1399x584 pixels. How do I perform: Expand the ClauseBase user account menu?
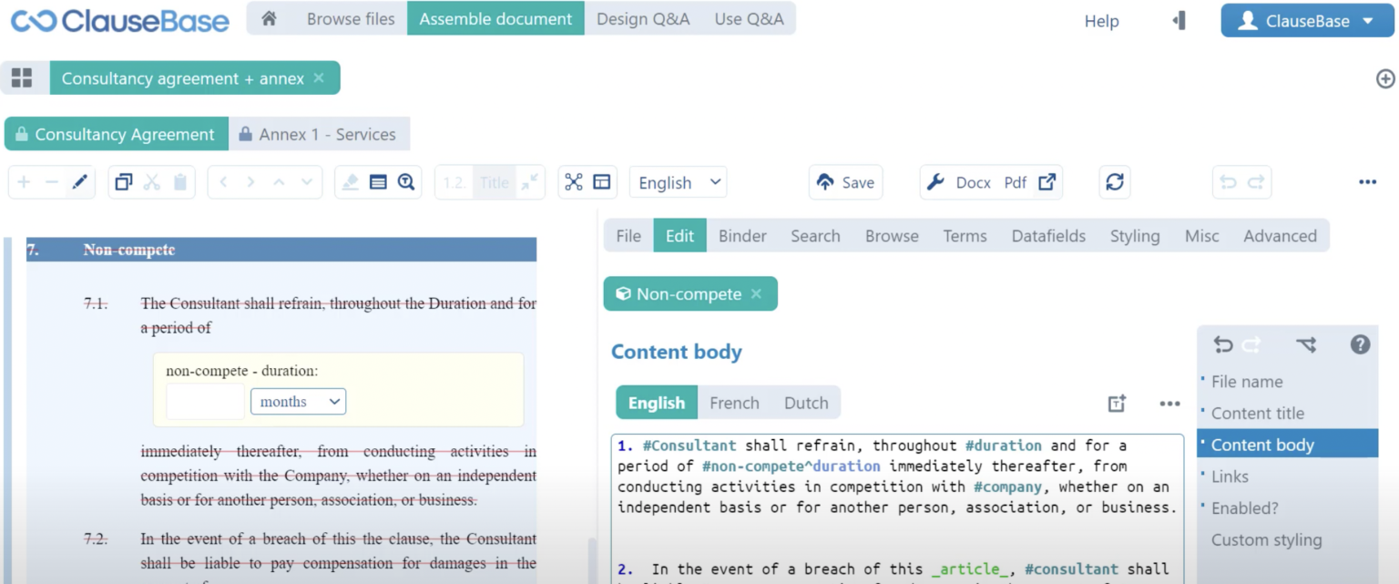pyautogui.click(x=1307, y=21)
